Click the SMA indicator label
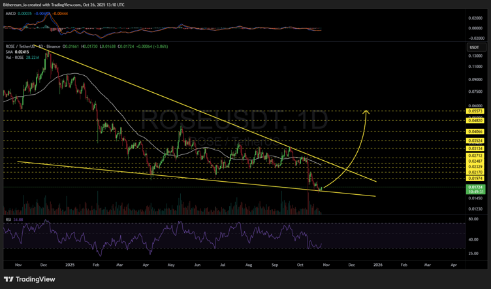This screenshot has height=289, width=491. point(8,52)
